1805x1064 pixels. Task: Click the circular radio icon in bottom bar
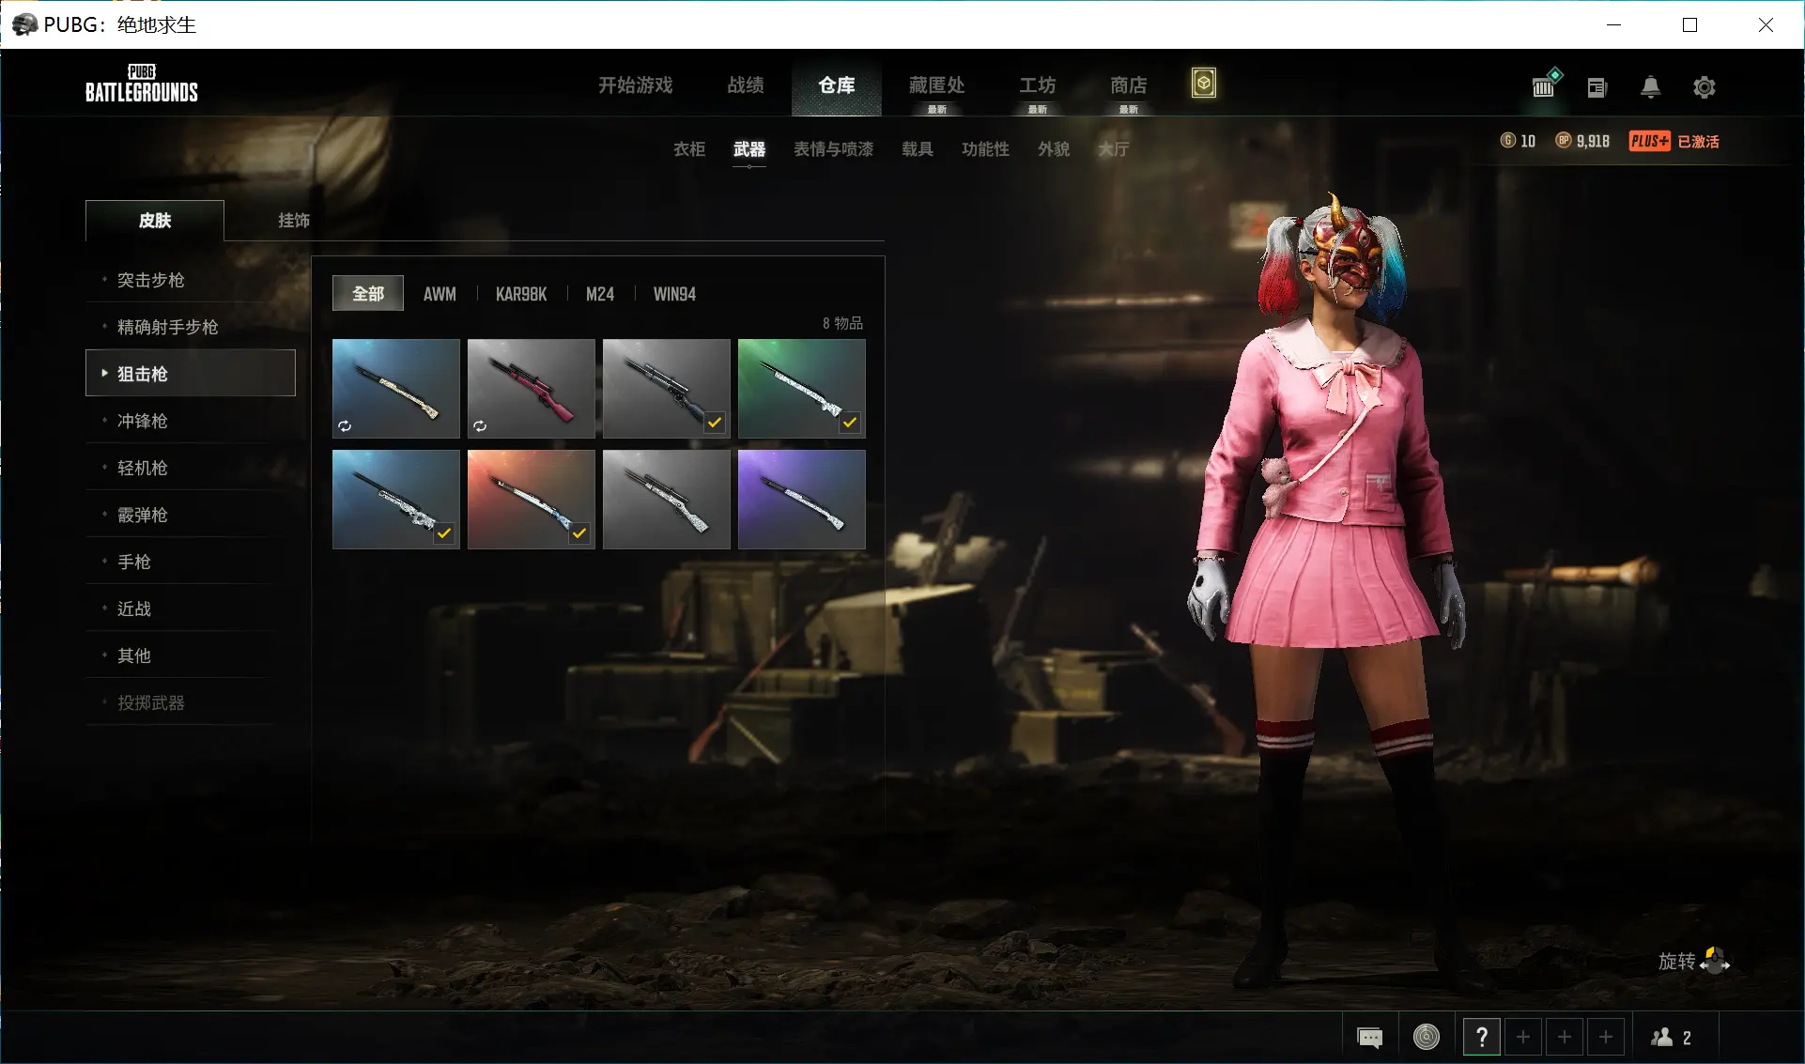point(1426,1037)
